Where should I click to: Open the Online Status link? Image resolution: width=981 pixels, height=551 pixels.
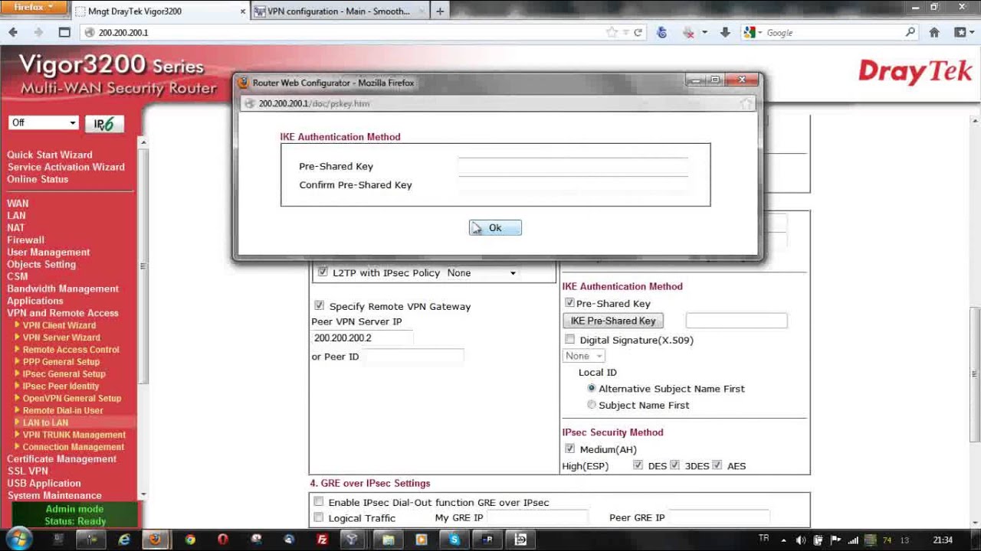click(38, 179)
